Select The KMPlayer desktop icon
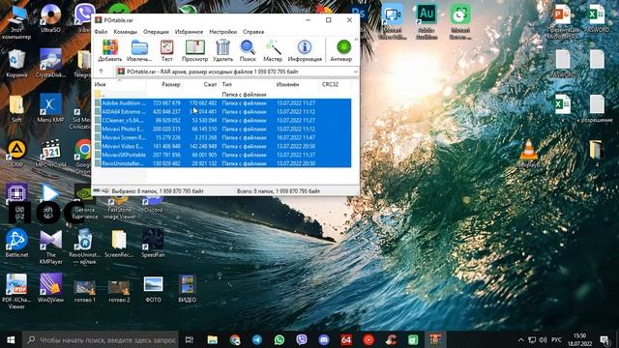Viewport: 619px width, 348px height. [x=50, y=246]
